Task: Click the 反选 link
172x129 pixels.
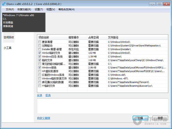Action: [48, 95]
